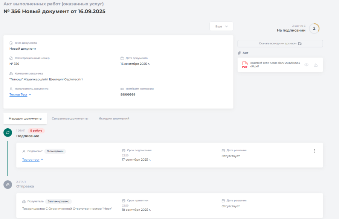Click the locked stage 2 icon
The height and width of the screenshot is (219, 339).
(8, 184)
